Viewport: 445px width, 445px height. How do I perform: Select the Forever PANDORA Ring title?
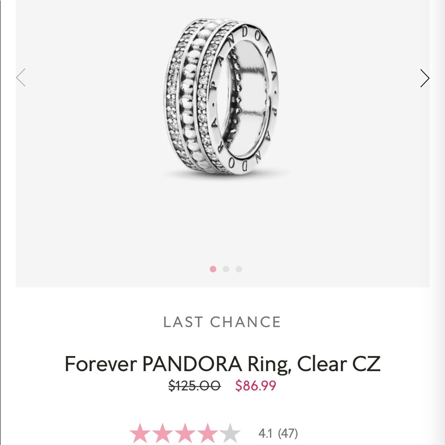[x=222, y=364]
